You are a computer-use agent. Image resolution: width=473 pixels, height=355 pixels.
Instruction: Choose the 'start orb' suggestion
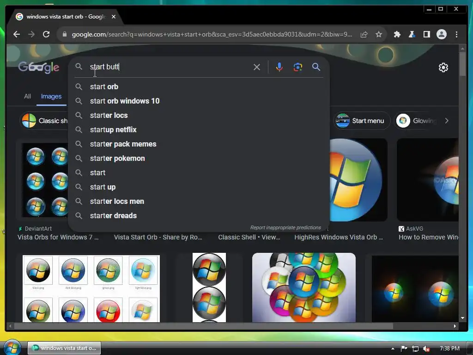pos(199,86)
